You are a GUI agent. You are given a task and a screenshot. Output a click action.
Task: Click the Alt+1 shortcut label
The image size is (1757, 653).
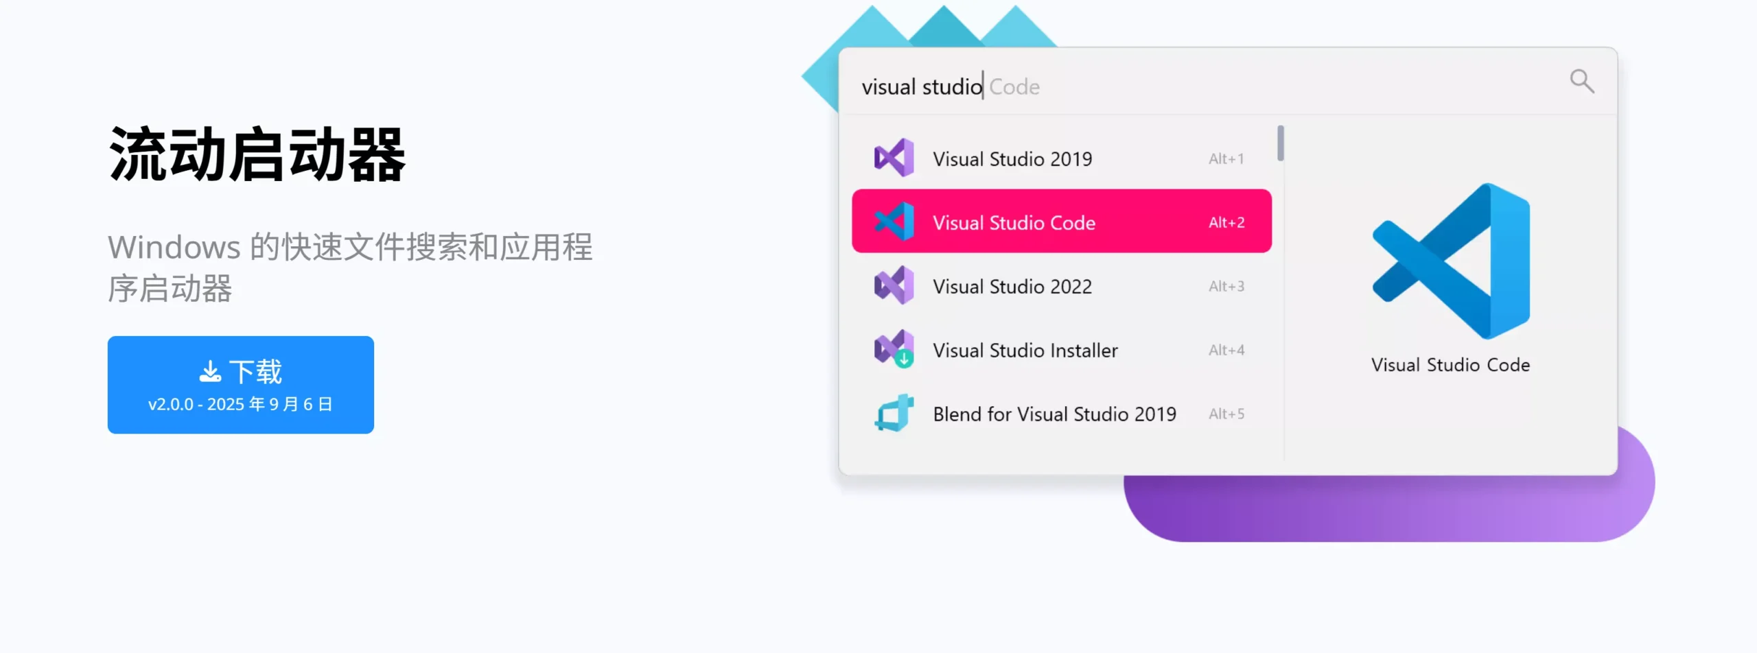pyautogui.click(x=1226, y=158)
